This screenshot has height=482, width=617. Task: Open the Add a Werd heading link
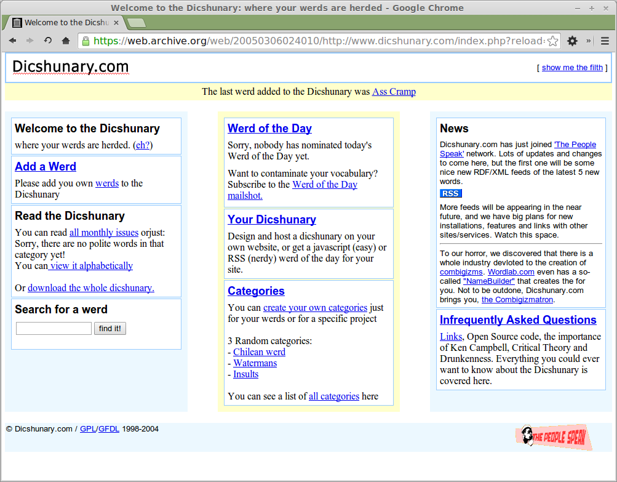tap(46, 167)
